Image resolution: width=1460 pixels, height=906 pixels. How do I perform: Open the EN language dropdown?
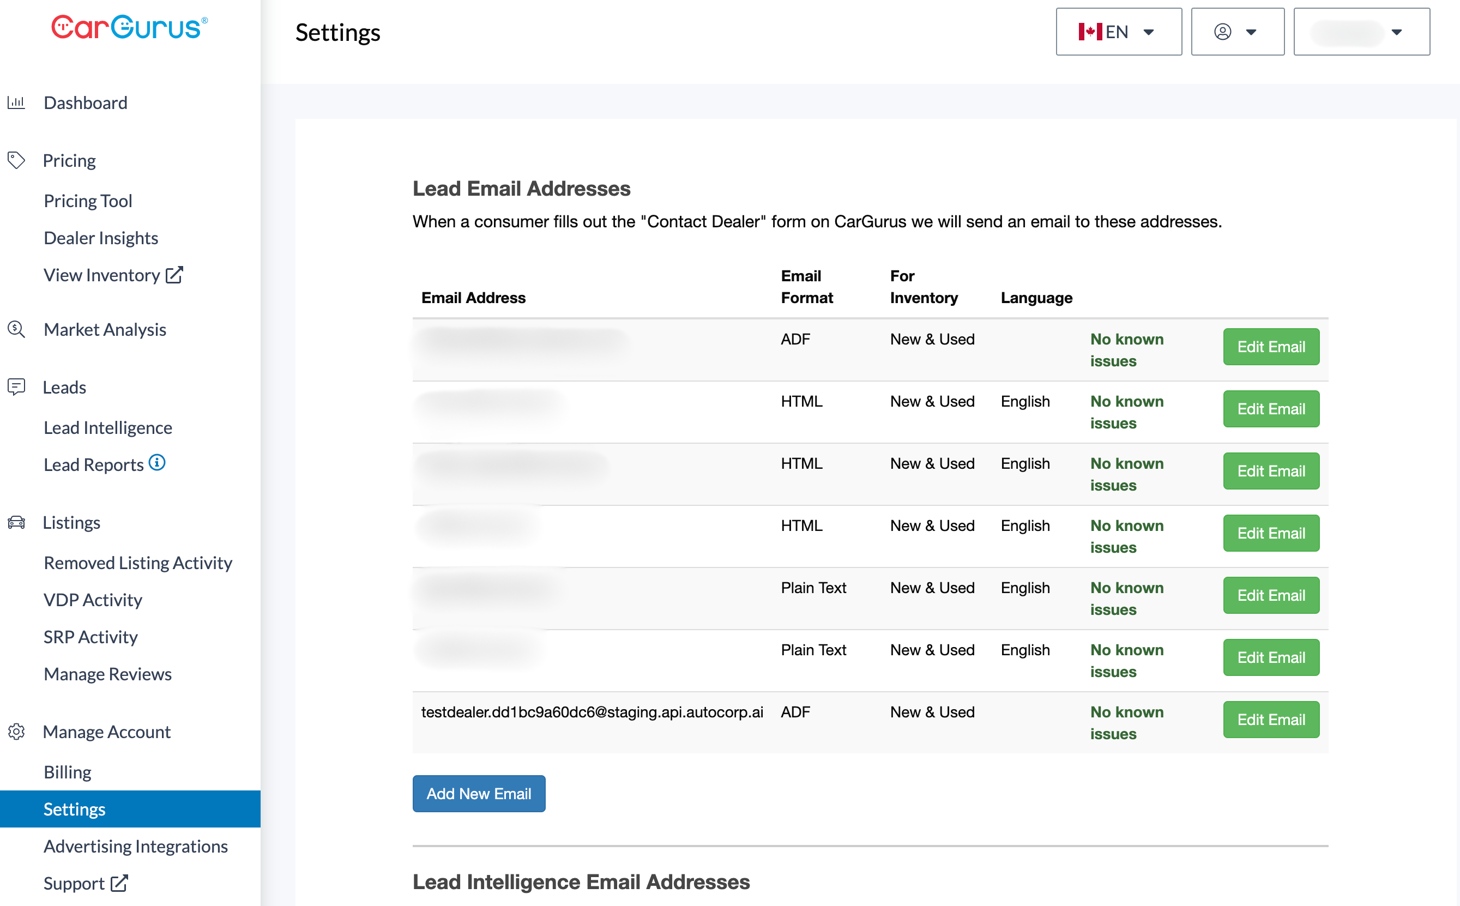[1118, 32]
